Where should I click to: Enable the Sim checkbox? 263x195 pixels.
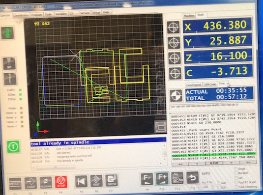point(236,178)
